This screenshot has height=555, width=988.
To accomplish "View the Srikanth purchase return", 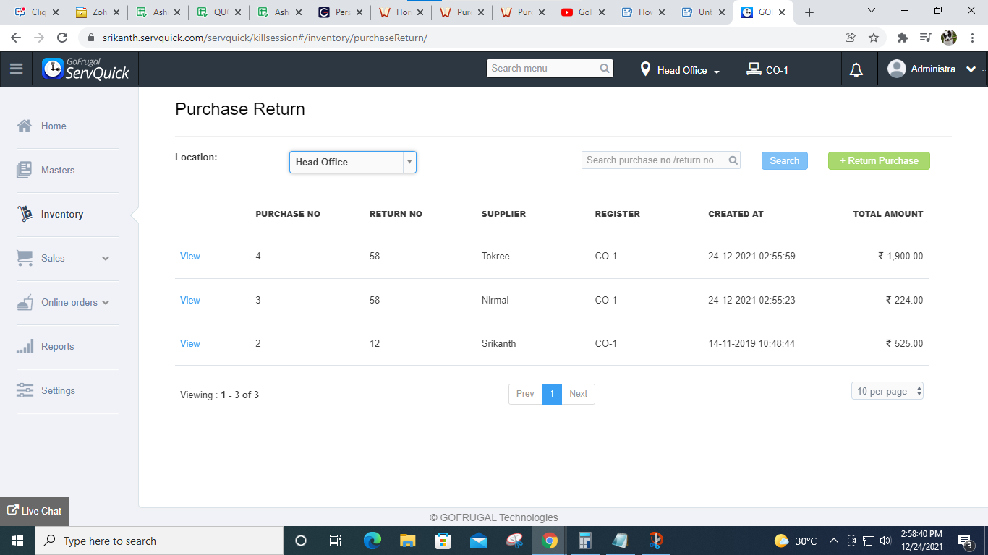I will 190,343.
